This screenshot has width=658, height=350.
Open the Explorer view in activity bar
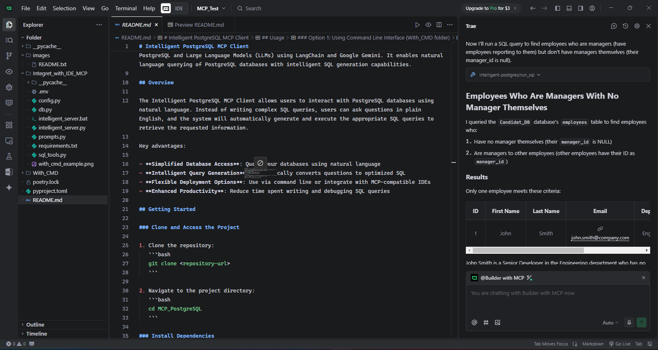tap(9, 25)
